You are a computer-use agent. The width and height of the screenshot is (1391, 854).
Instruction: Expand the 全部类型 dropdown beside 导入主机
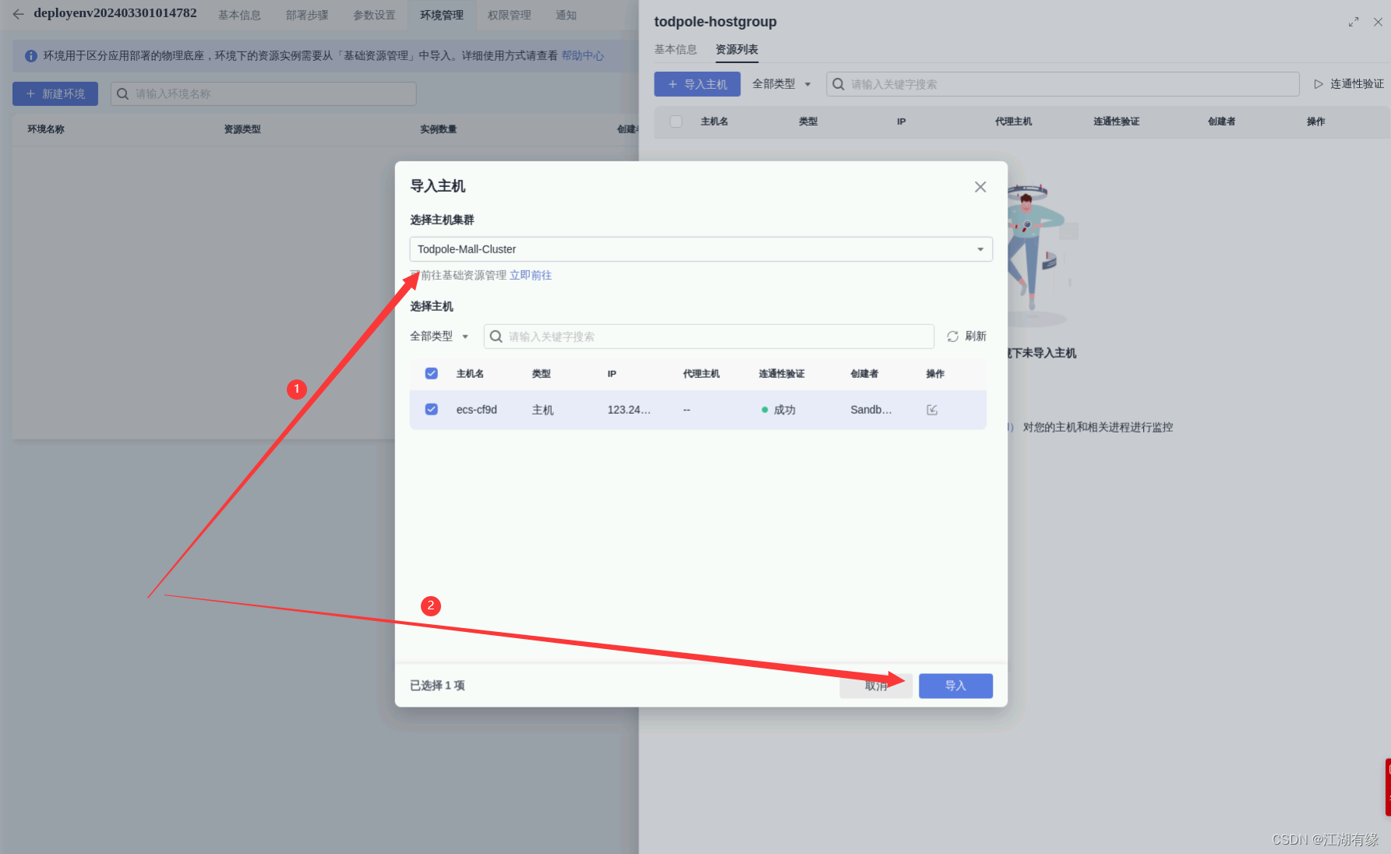pos(781,83)
